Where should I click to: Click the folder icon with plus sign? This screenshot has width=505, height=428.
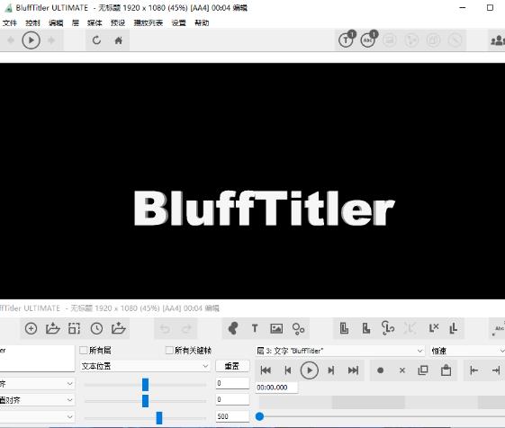click(118, 328)
